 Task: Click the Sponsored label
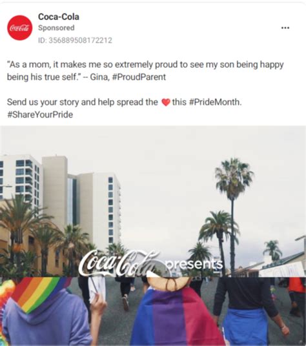56,28
